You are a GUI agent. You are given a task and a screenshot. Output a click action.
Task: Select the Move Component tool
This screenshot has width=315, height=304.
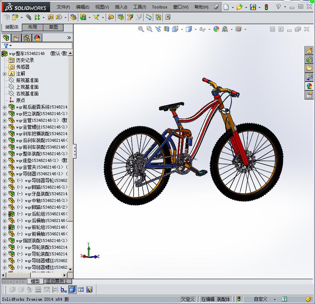click(x=59, y=17)
